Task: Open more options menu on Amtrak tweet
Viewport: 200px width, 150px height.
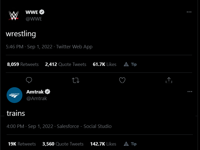Action: point(190,92)
